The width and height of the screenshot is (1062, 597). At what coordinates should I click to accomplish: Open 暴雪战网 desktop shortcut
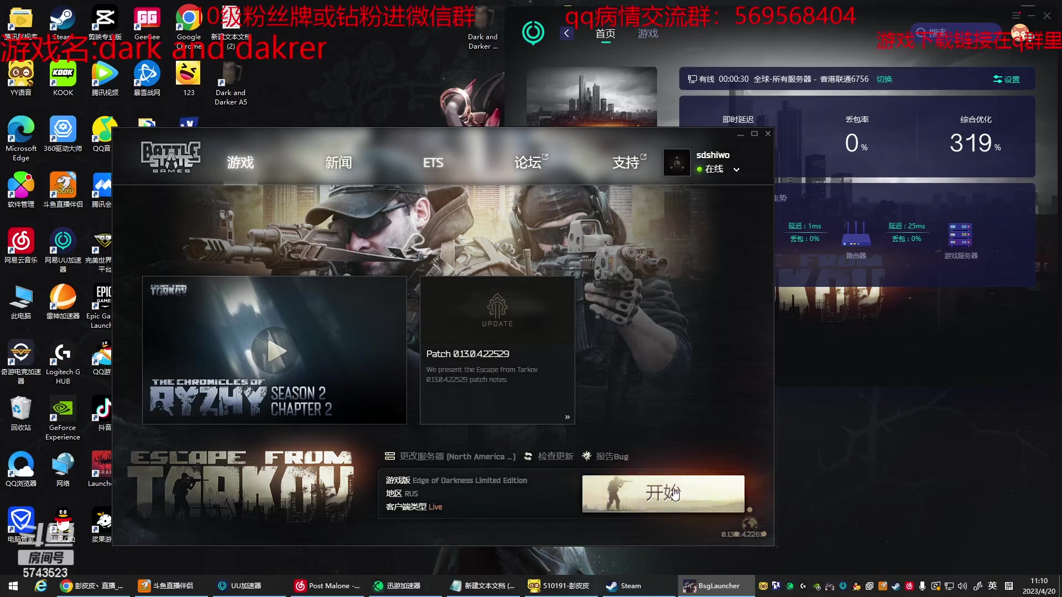(x=147, y=79)
